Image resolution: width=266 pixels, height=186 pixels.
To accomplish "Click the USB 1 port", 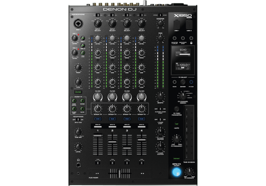I will click(x=177, y=25).
